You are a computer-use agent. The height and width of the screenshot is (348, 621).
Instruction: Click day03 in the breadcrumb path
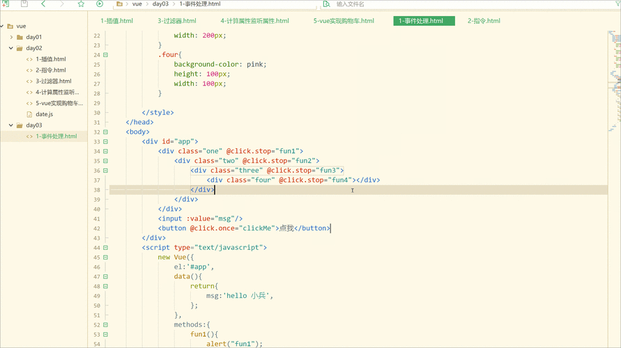[160, 4]
